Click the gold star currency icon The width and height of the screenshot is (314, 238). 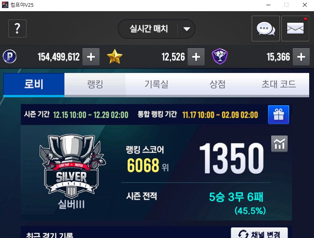(x=114, y=57)
